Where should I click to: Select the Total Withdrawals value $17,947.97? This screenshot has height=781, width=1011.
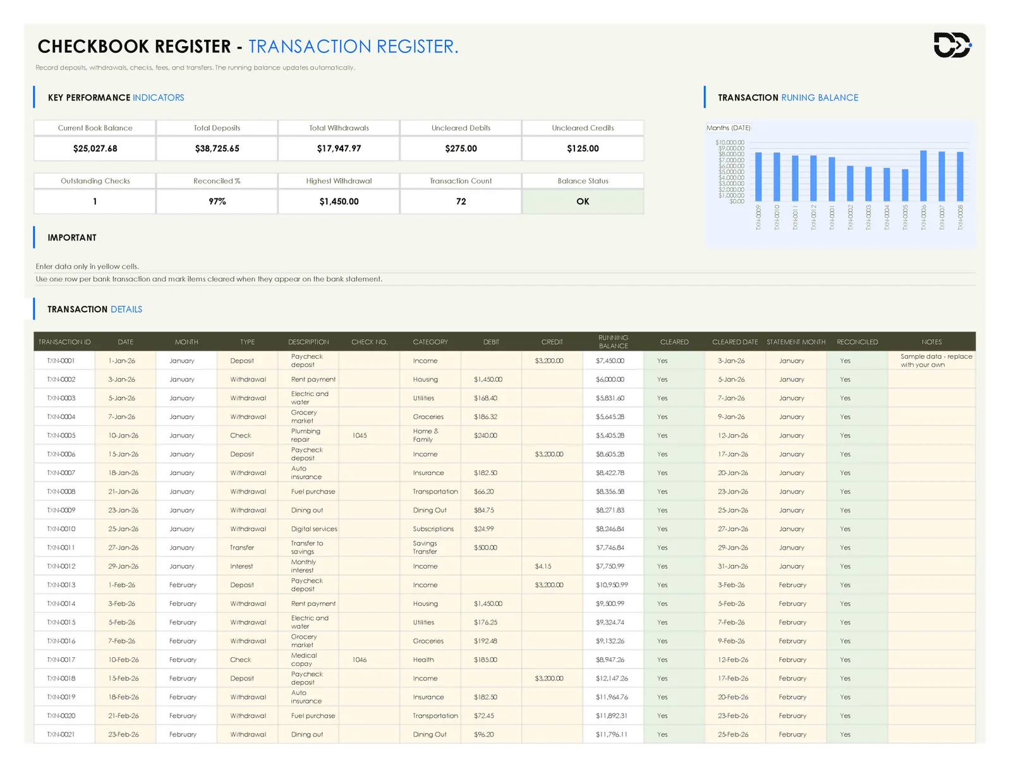339,148
